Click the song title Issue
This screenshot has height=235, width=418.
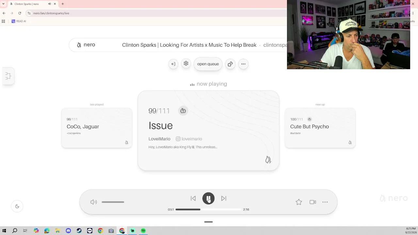(161, 126)
